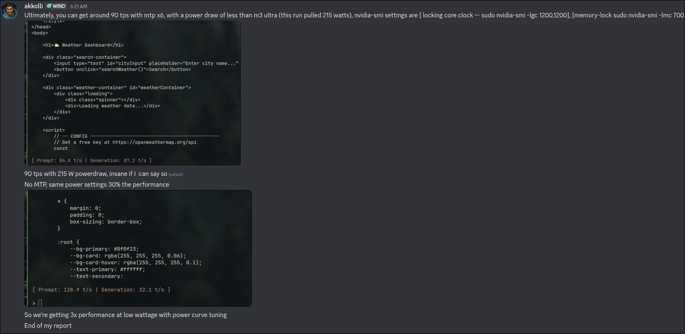Click the 32.1 t/s generation stats line
The height and width of the screenshot is (334, 685).
pos(101,290)
